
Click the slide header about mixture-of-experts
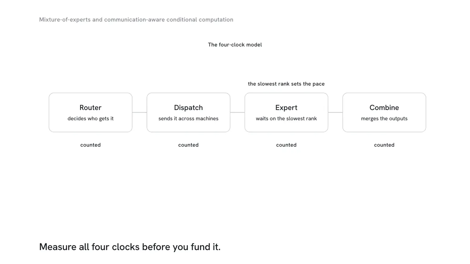pyautogui.click(x=136, y=20)
